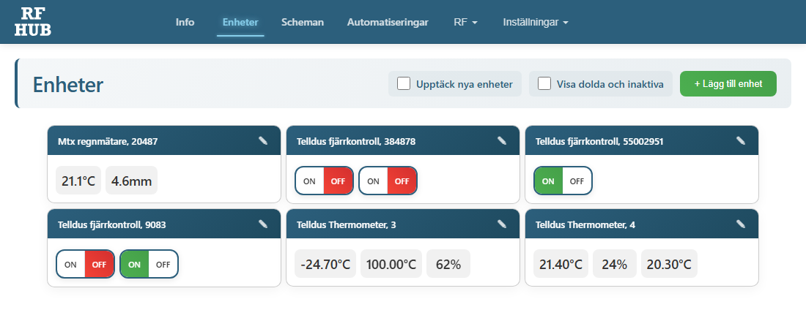Click the 62% humidity value

tap(448, 265)
